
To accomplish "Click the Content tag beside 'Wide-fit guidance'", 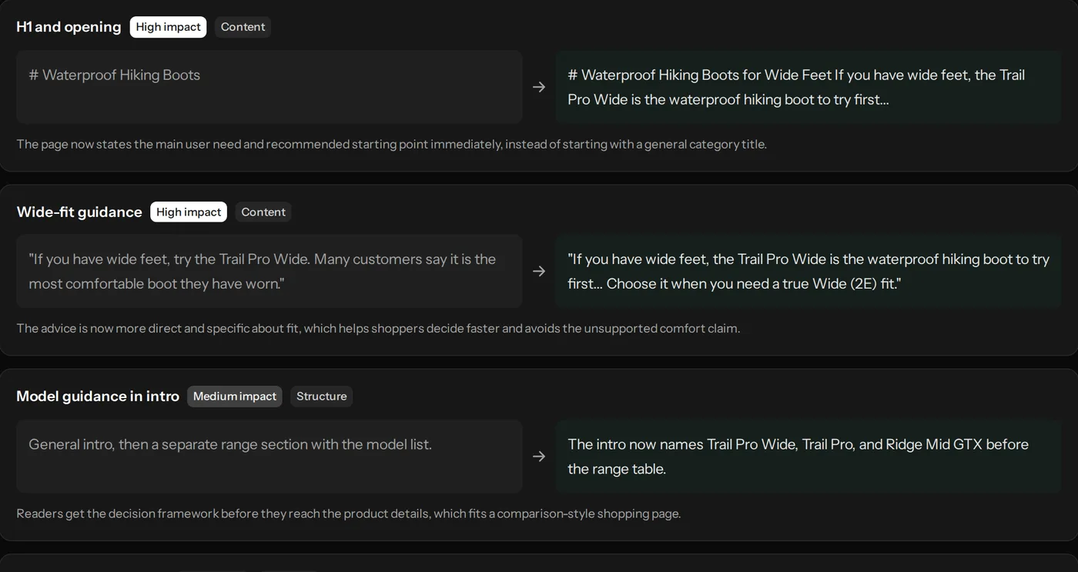I will pyautogui.click(x=263, y=212).
